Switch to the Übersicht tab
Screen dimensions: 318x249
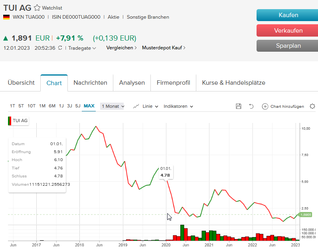tap(21, 83)
